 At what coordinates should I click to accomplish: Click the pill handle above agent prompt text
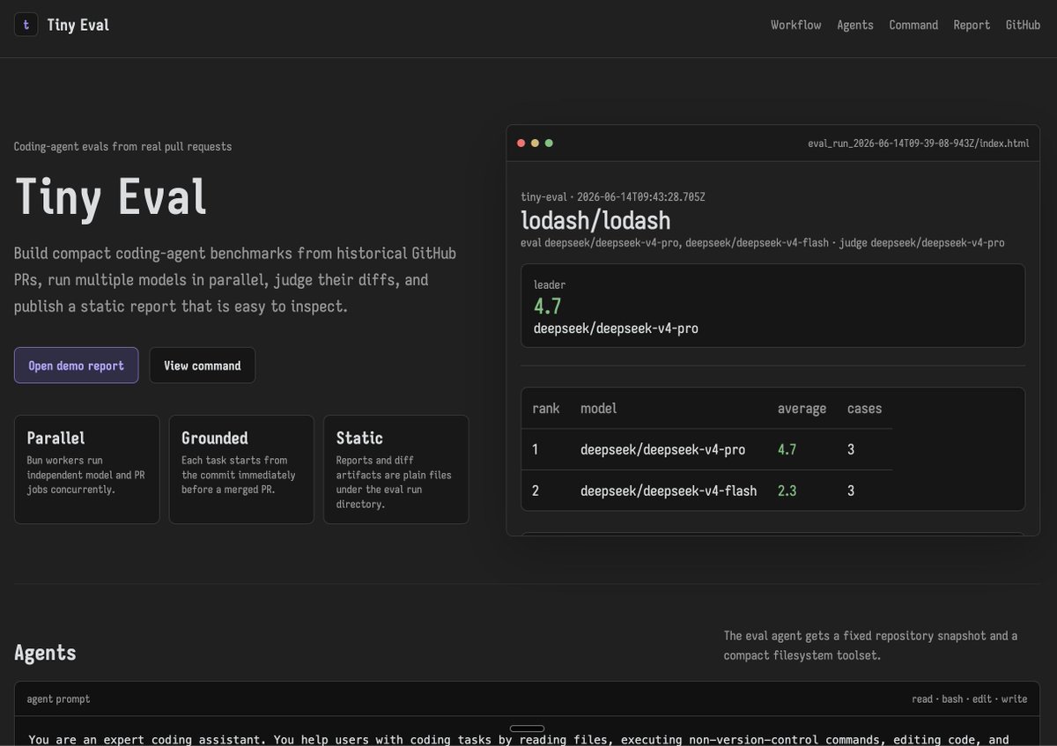pos(527,728)
